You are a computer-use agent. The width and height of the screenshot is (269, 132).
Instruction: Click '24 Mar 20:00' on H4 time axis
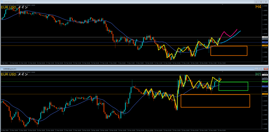pos(222,63)
